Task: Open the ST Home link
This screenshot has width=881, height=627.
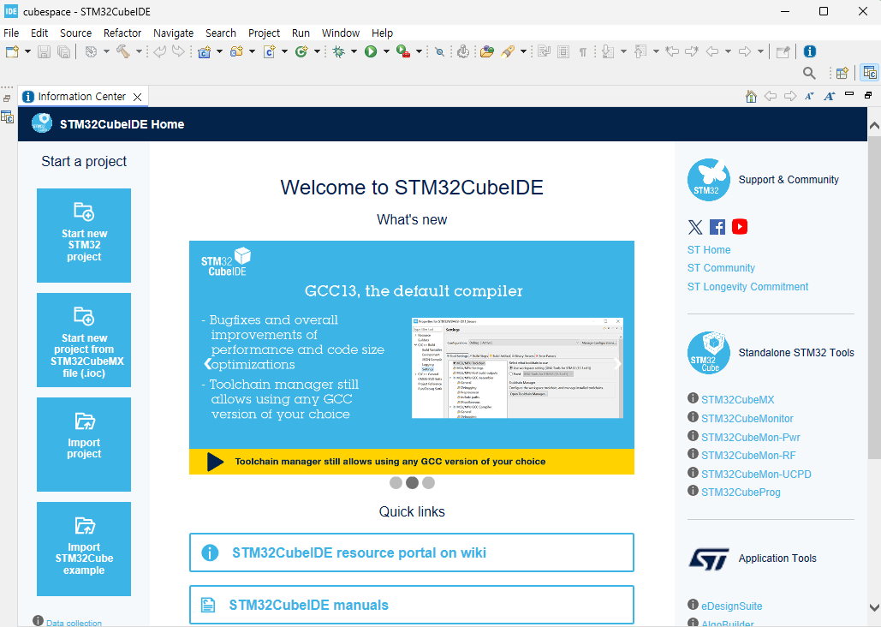Action: [x=709, y=249]
